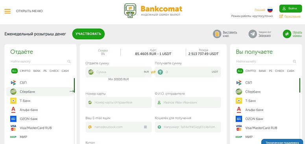Click the invoice document icon
This screenshot has width=305, height=144.
click(217, 34)
